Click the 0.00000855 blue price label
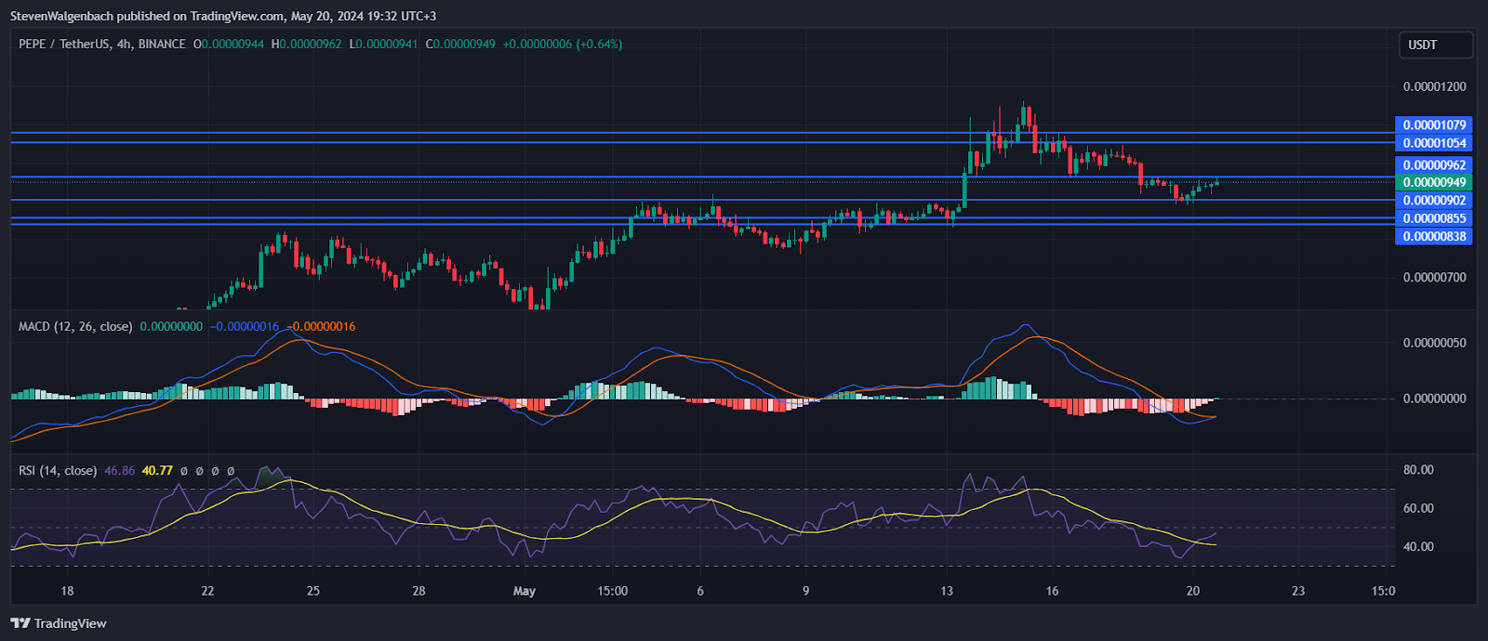 1434,218
